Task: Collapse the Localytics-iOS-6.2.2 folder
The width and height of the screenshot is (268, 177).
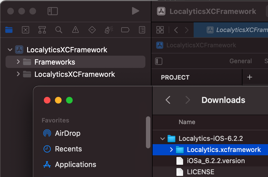Action: (163, 138)
